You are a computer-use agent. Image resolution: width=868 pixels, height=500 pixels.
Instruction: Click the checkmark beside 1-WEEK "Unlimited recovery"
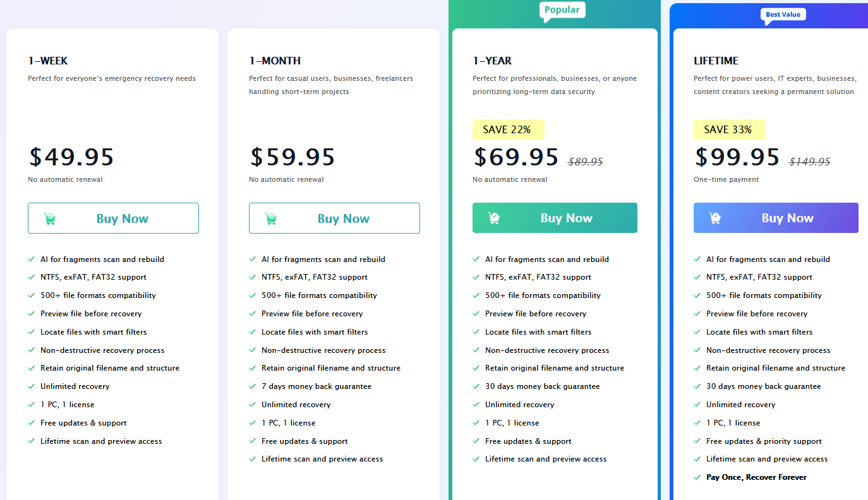(32, 386)
